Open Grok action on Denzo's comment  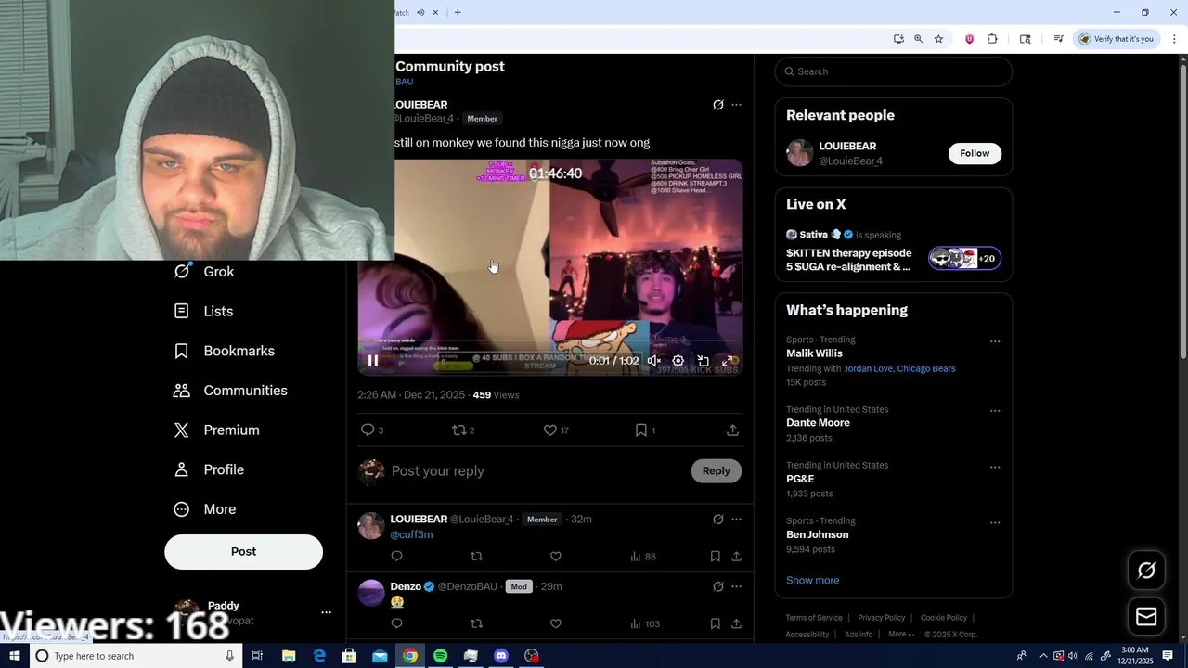(x=717, y=586)
